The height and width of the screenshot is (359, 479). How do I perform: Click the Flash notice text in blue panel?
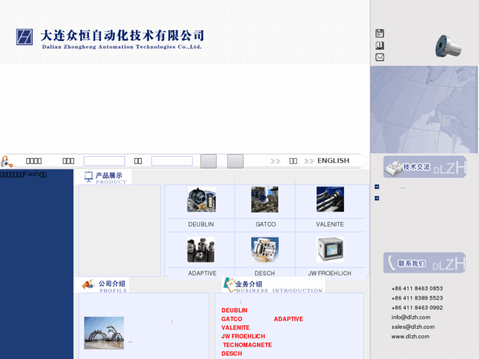(23, 174)
